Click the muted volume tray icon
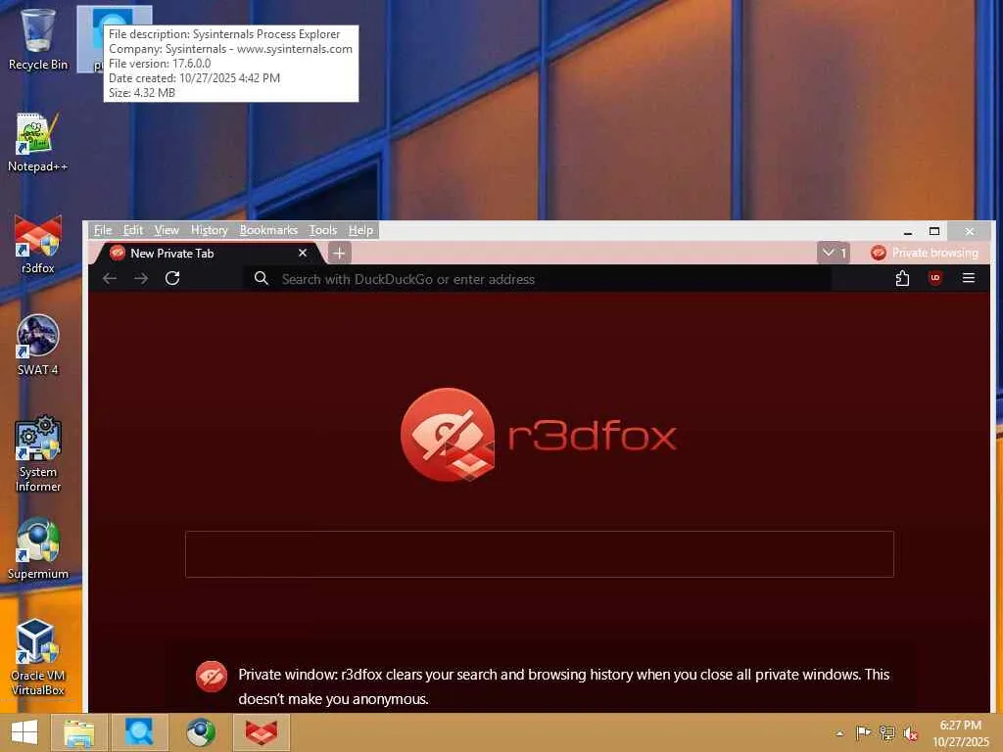The image size is (1003, 752). [911, 733]
